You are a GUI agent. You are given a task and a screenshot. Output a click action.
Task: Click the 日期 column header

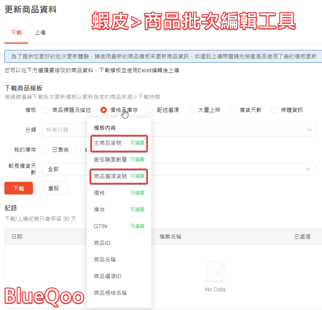point(17,237)
